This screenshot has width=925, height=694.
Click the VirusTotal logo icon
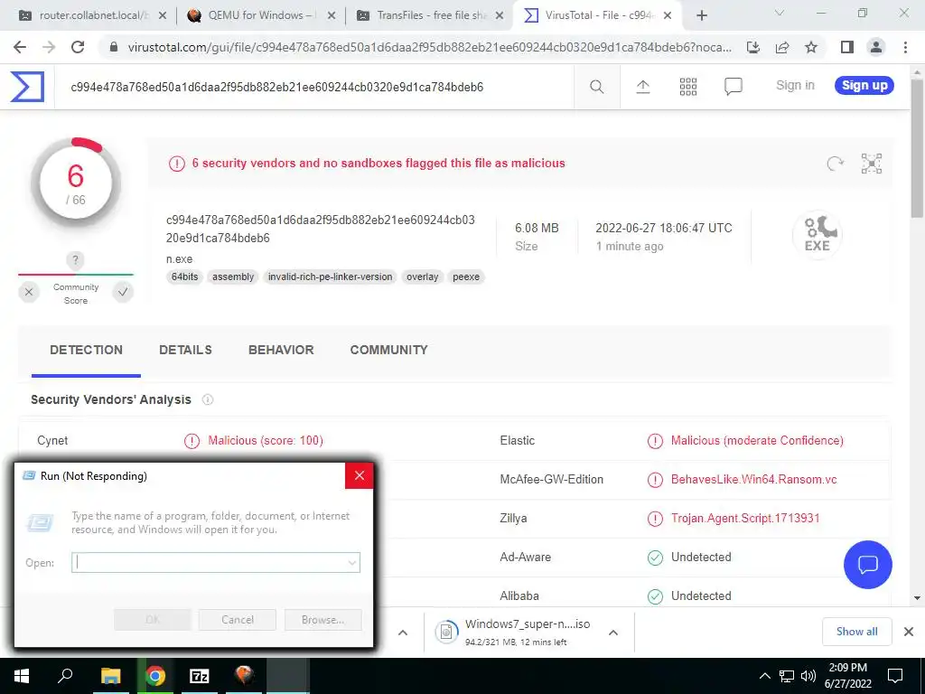(27, 86)
